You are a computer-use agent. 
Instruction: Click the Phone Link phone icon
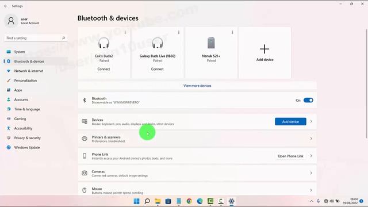(85, 156)
